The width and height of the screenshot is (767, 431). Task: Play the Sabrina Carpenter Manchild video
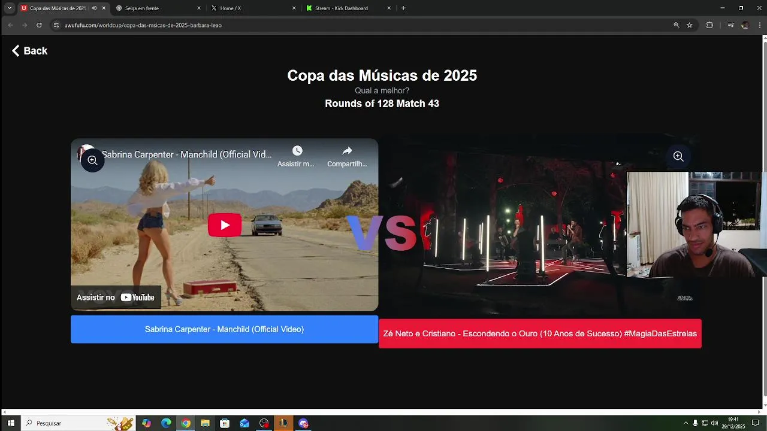pos(225,225)
